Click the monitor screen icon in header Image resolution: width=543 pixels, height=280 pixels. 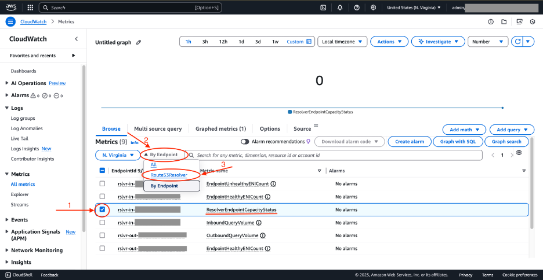519,22
